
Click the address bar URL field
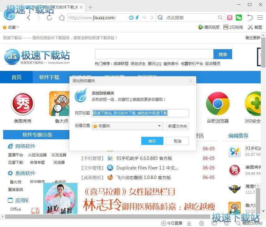pyautogui.click(x=98, y=17)
